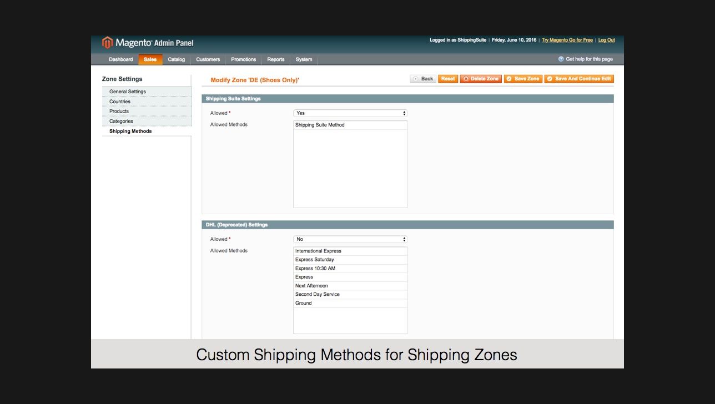Screen dimensions: 715x404
Task: Open DHL Allowed dropdown set to No
Action: tap(350, 239)
